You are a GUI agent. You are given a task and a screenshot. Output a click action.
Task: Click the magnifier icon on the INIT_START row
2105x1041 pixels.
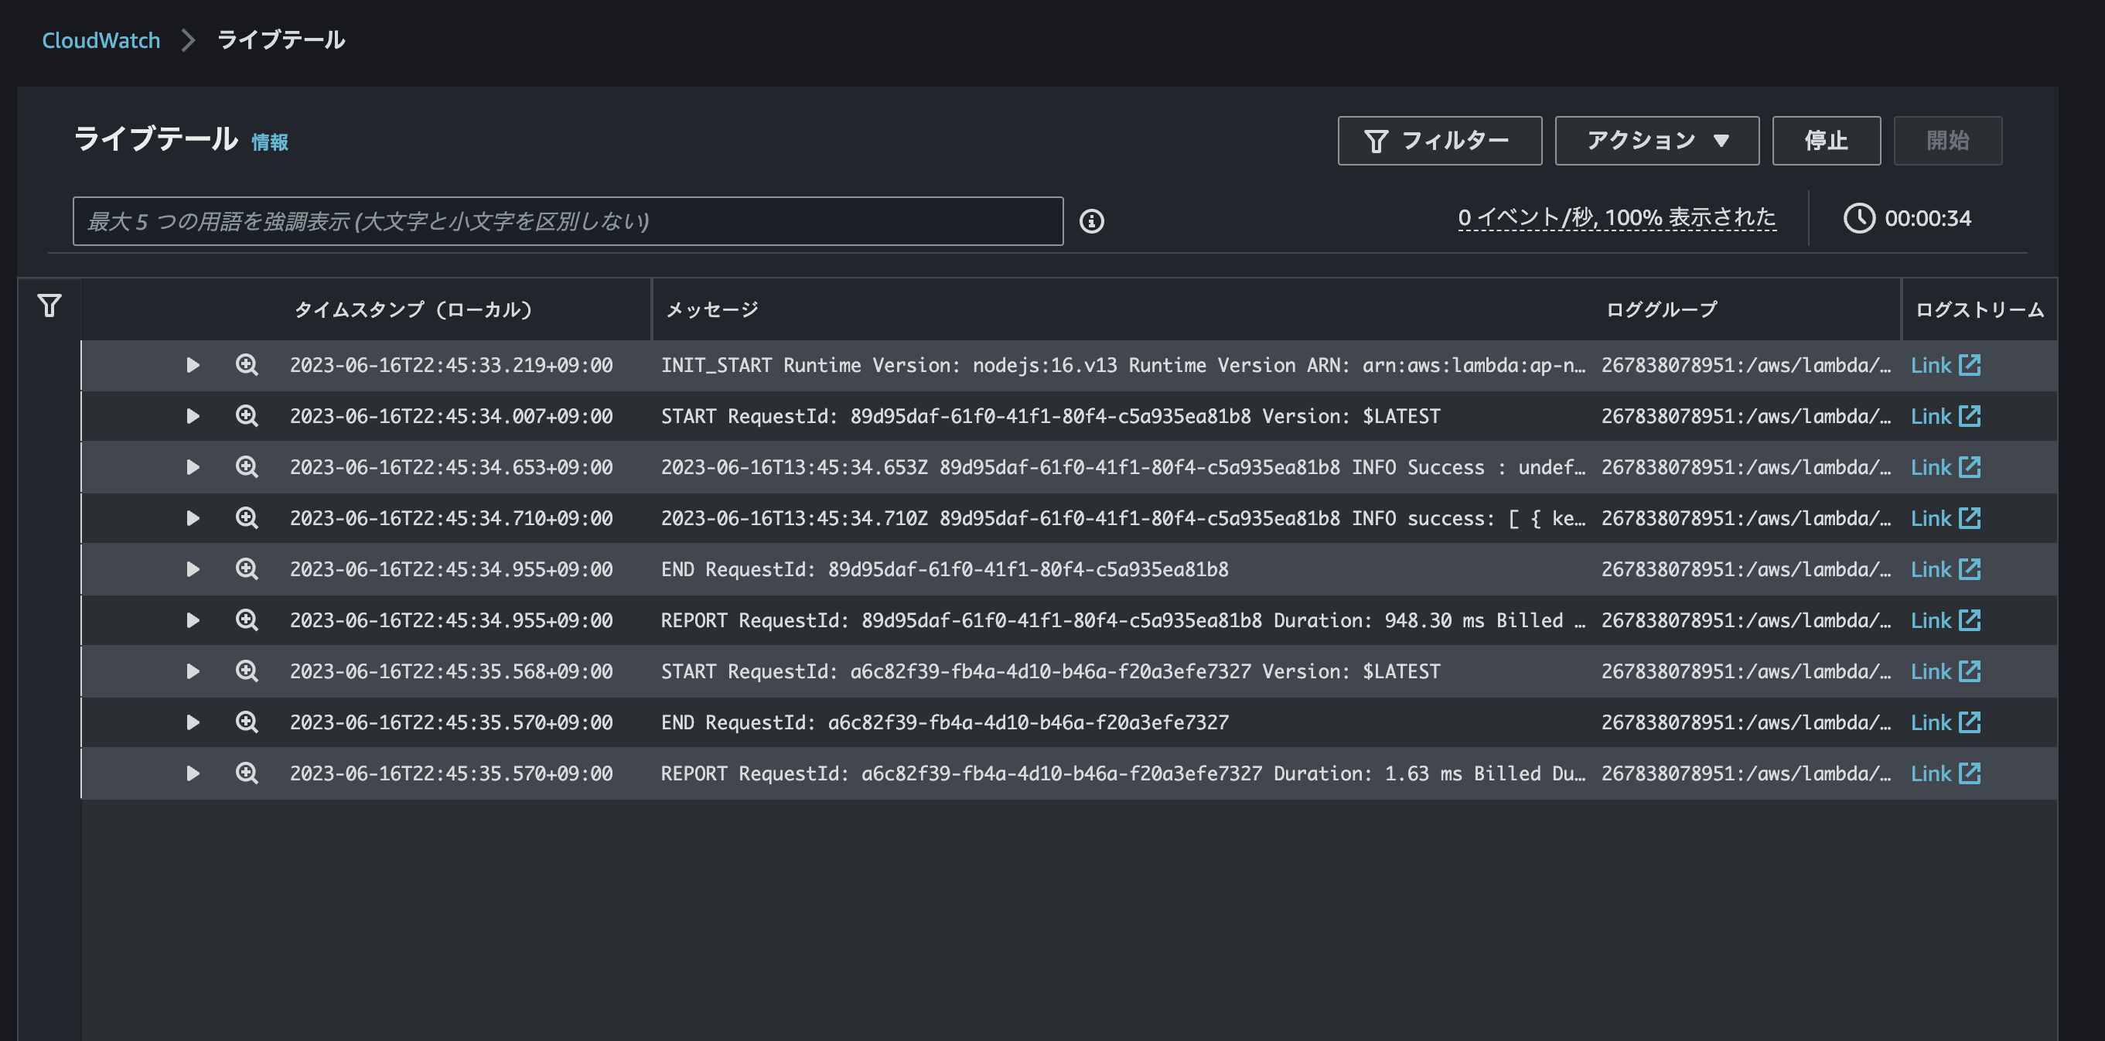pyautogui.click(x=247, y=365)
